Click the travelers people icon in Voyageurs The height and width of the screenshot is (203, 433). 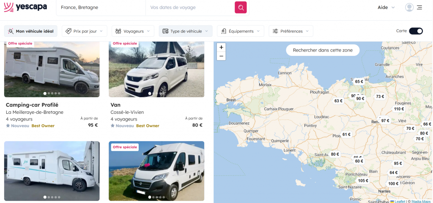[118, 31]
